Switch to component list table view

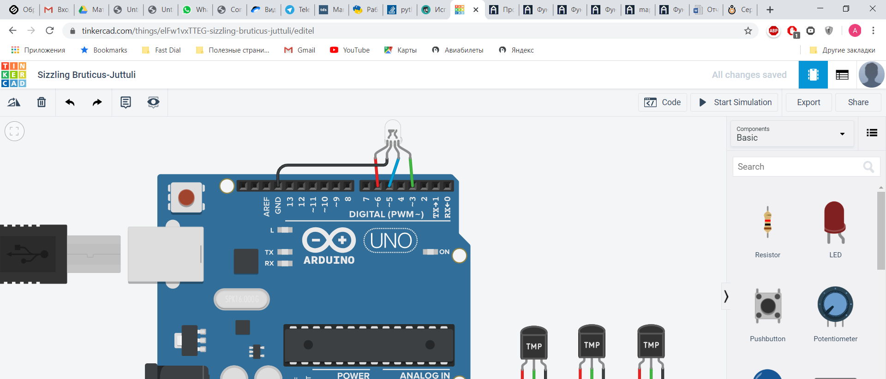(842, 75)
